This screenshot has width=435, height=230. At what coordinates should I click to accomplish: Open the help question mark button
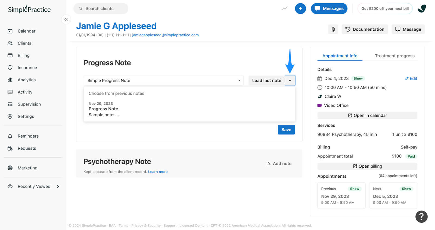point(421,216)
